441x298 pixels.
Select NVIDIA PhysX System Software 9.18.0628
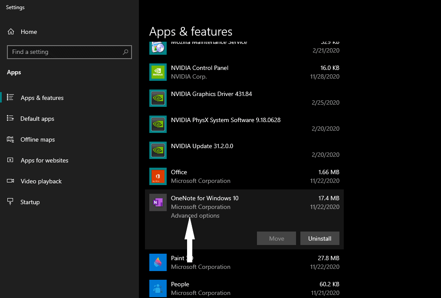tap(226, 120)
